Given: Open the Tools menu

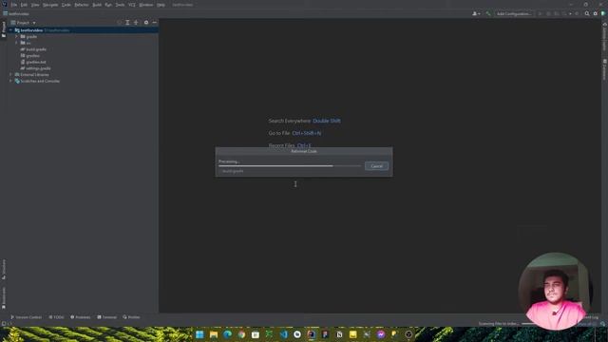Looking at the screenshot, I should pyautogui.click(x=120, y=5).
